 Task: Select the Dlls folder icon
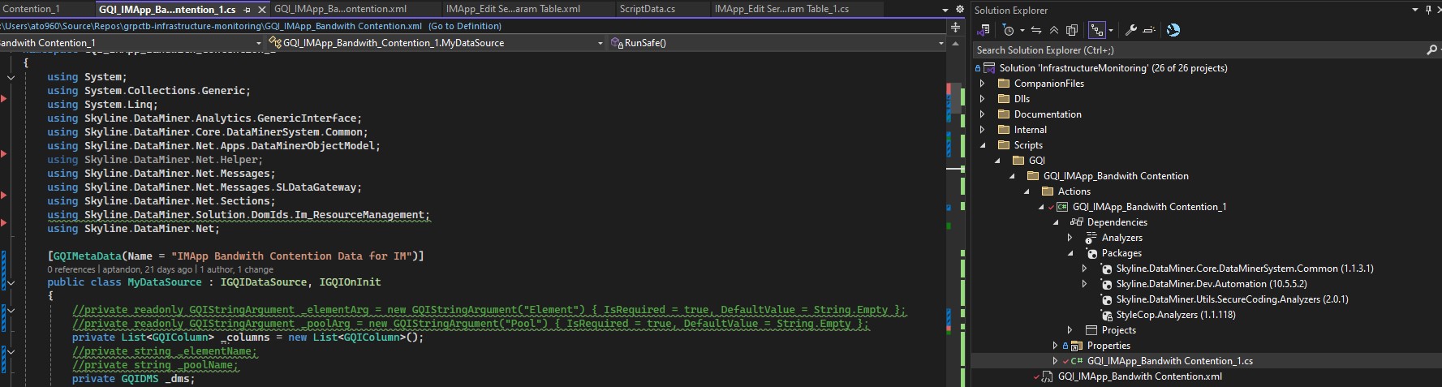(x=1004, y=99)
